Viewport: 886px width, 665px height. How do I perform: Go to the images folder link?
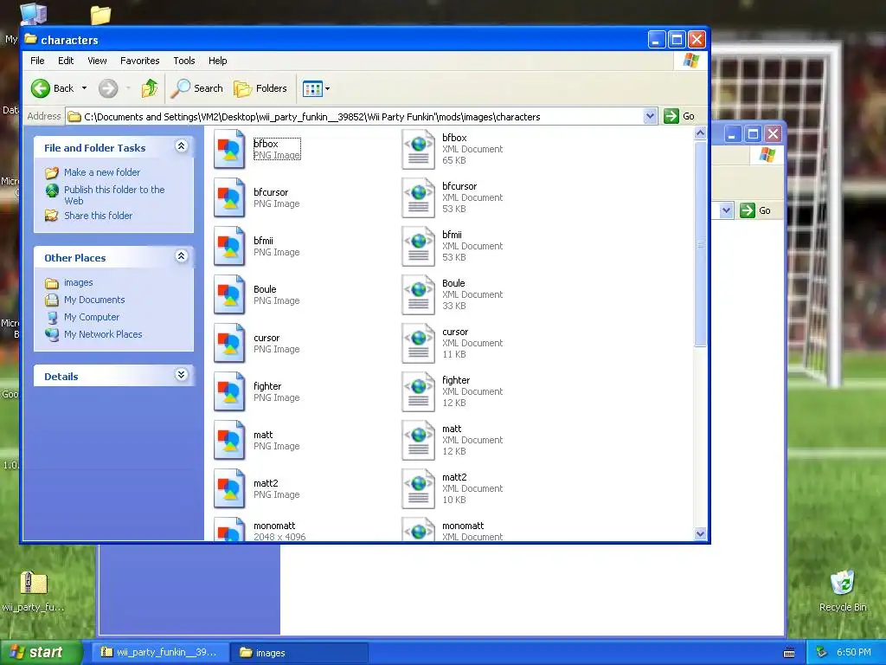[x=79, y=283]
